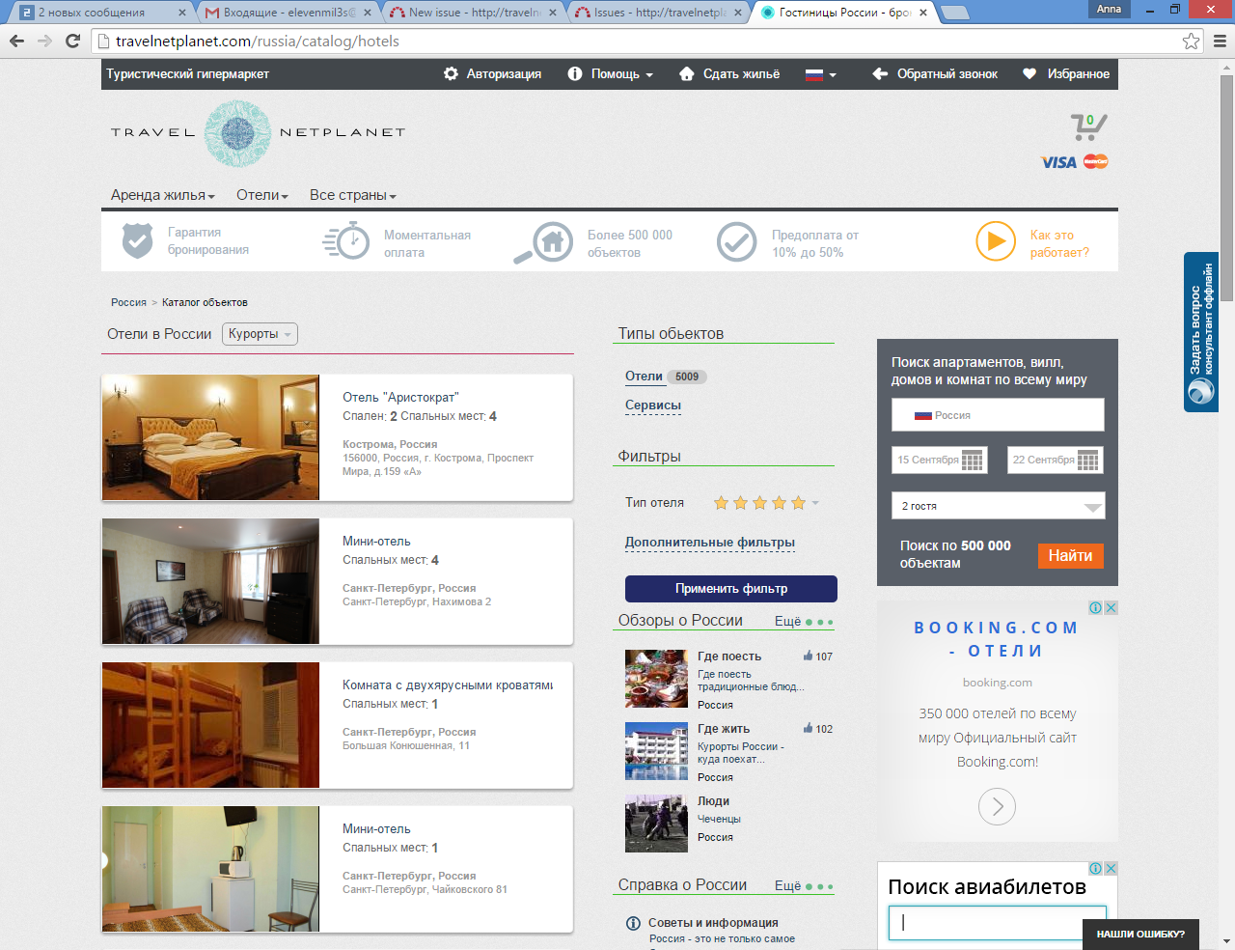Click the booking guarantee shield icon

137,240
